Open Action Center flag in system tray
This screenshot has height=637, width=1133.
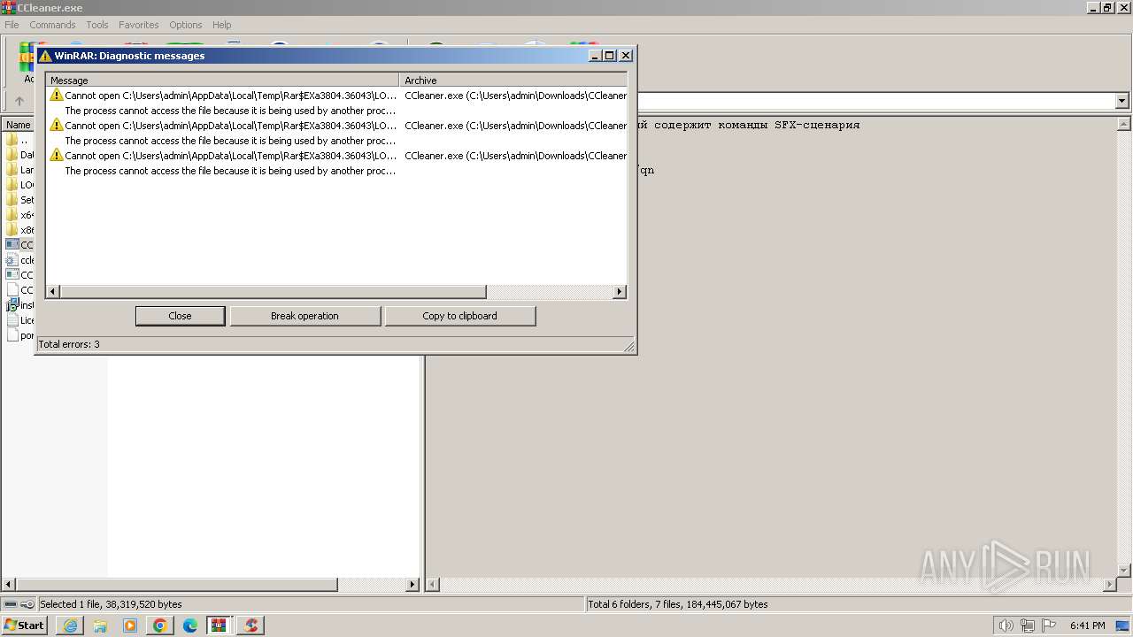tap(1049, 625)
